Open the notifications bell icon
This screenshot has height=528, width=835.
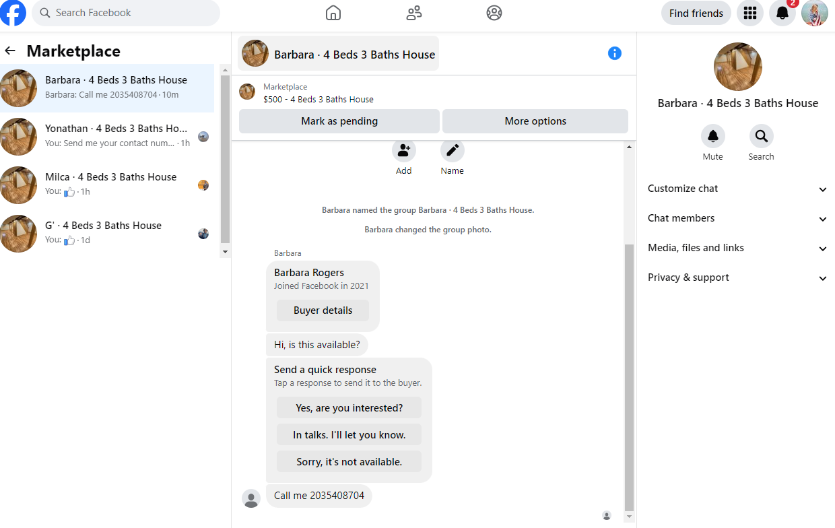pyautogui.click(x=782, y=13)
